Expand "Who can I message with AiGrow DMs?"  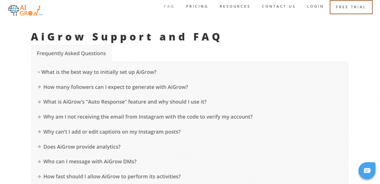[x=90, y=162]
